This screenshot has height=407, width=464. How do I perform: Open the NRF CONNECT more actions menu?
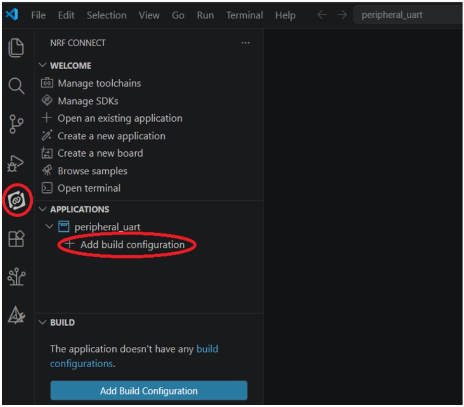[x=245, y=43]
